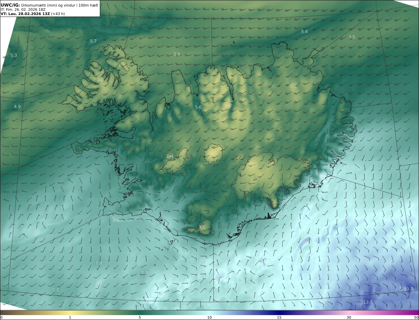Click the '(+43 h)' forecast offset text

point(58,14)
